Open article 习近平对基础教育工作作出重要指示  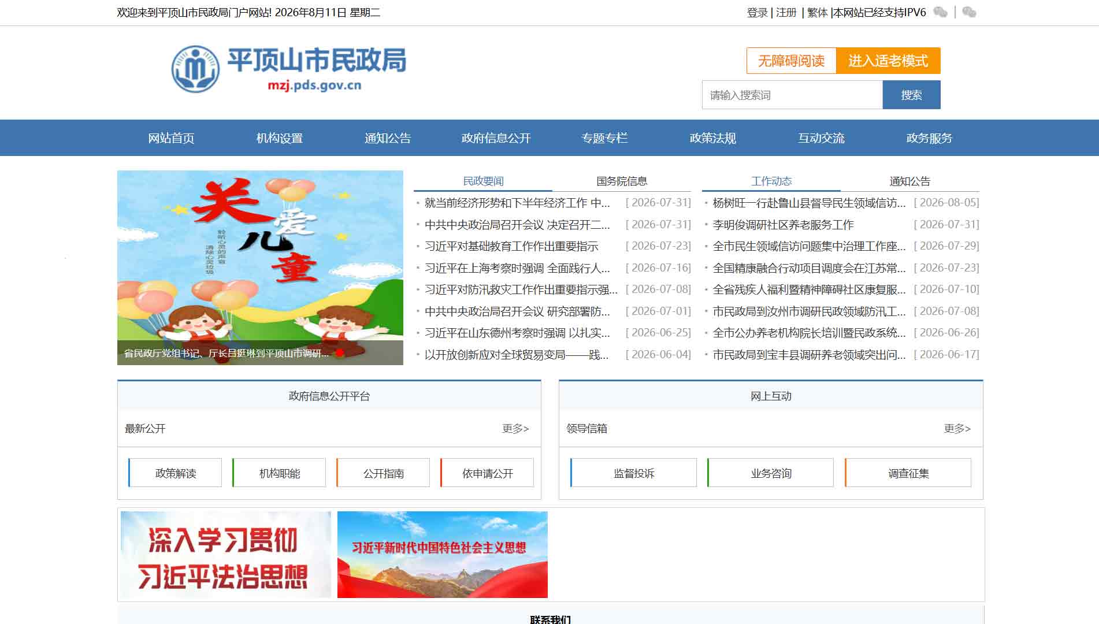pos(511,246)
